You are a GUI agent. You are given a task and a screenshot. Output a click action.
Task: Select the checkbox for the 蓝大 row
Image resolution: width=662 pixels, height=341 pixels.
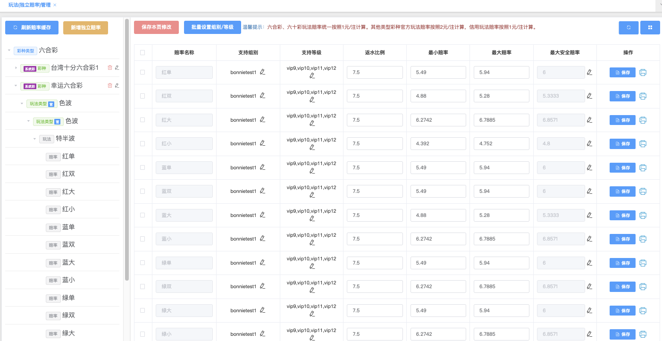[x=142, y=215]
